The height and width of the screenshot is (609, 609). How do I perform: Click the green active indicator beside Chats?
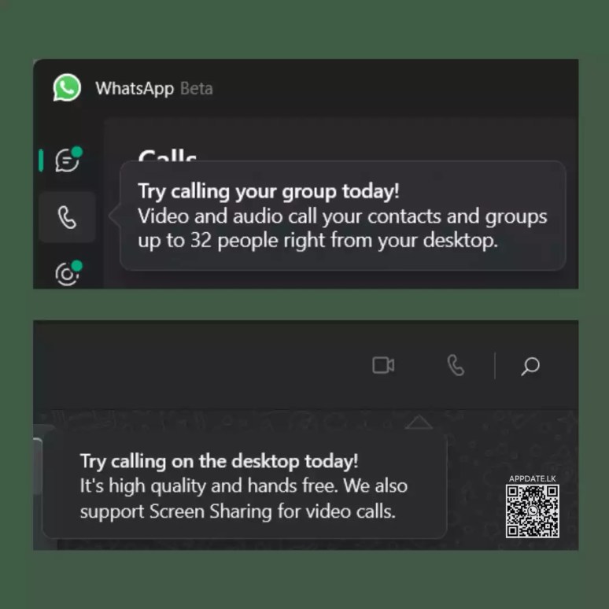[41, 160]
